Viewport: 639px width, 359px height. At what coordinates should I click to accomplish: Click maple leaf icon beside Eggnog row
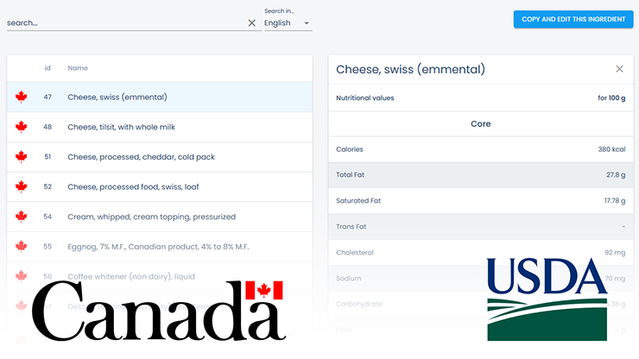[22, 247]
